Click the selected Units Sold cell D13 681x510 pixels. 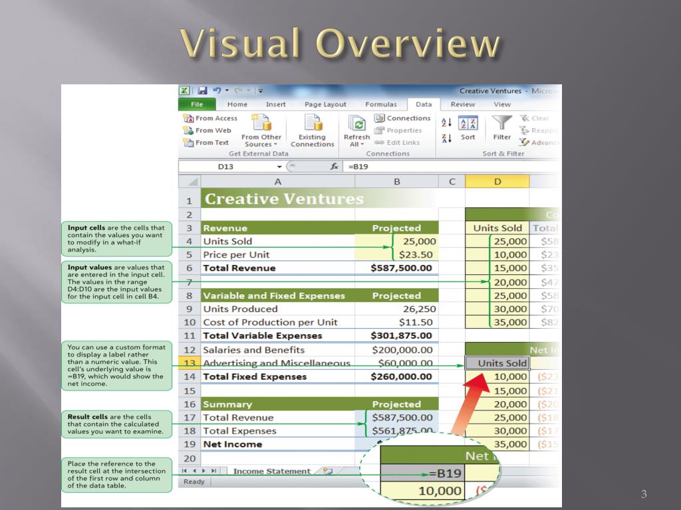tap(497, 363)
